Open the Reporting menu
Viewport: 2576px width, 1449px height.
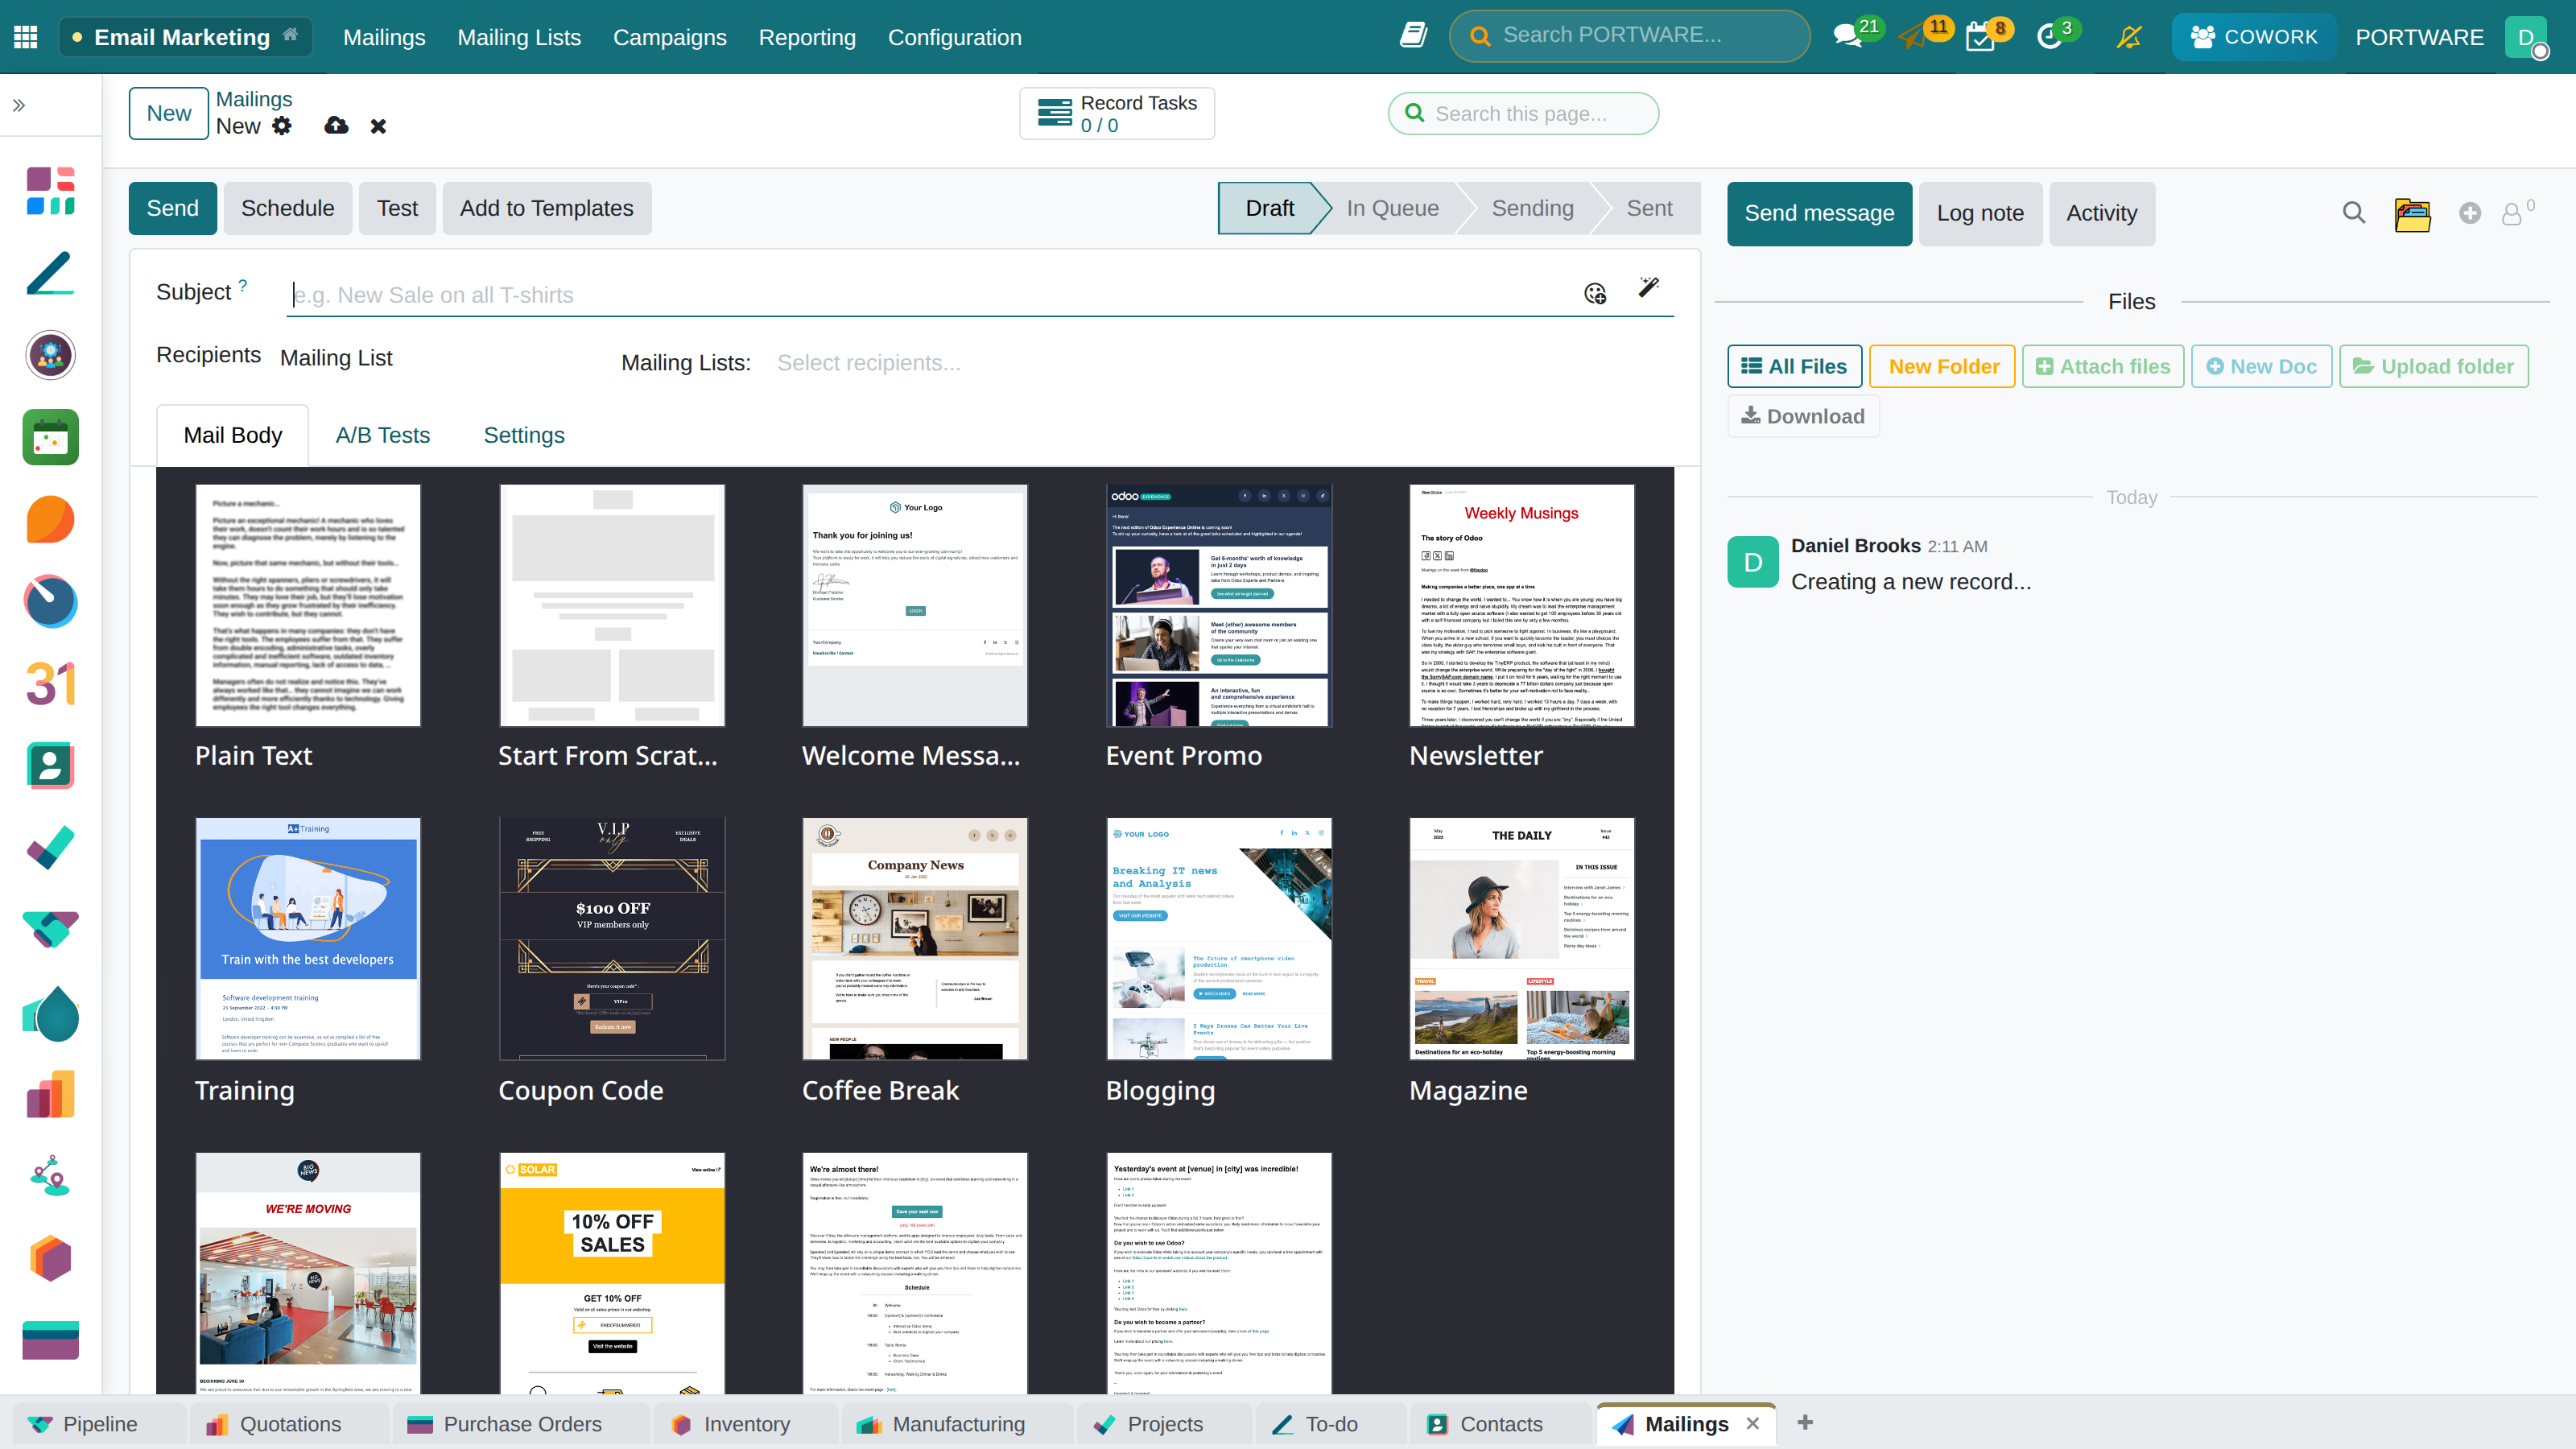coord(807,37)
